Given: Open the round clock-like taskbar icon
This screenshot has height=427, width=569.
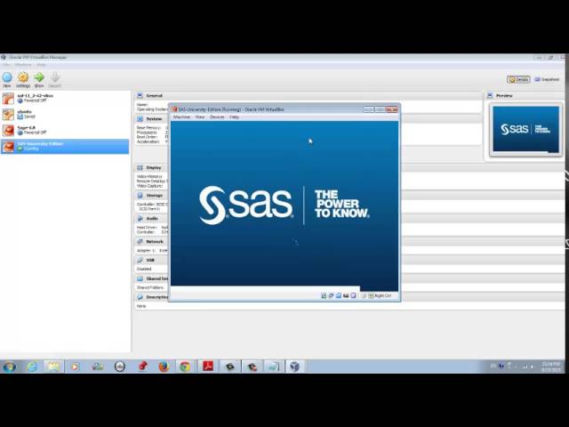Looking at the screenshot, I should point(120,367).
